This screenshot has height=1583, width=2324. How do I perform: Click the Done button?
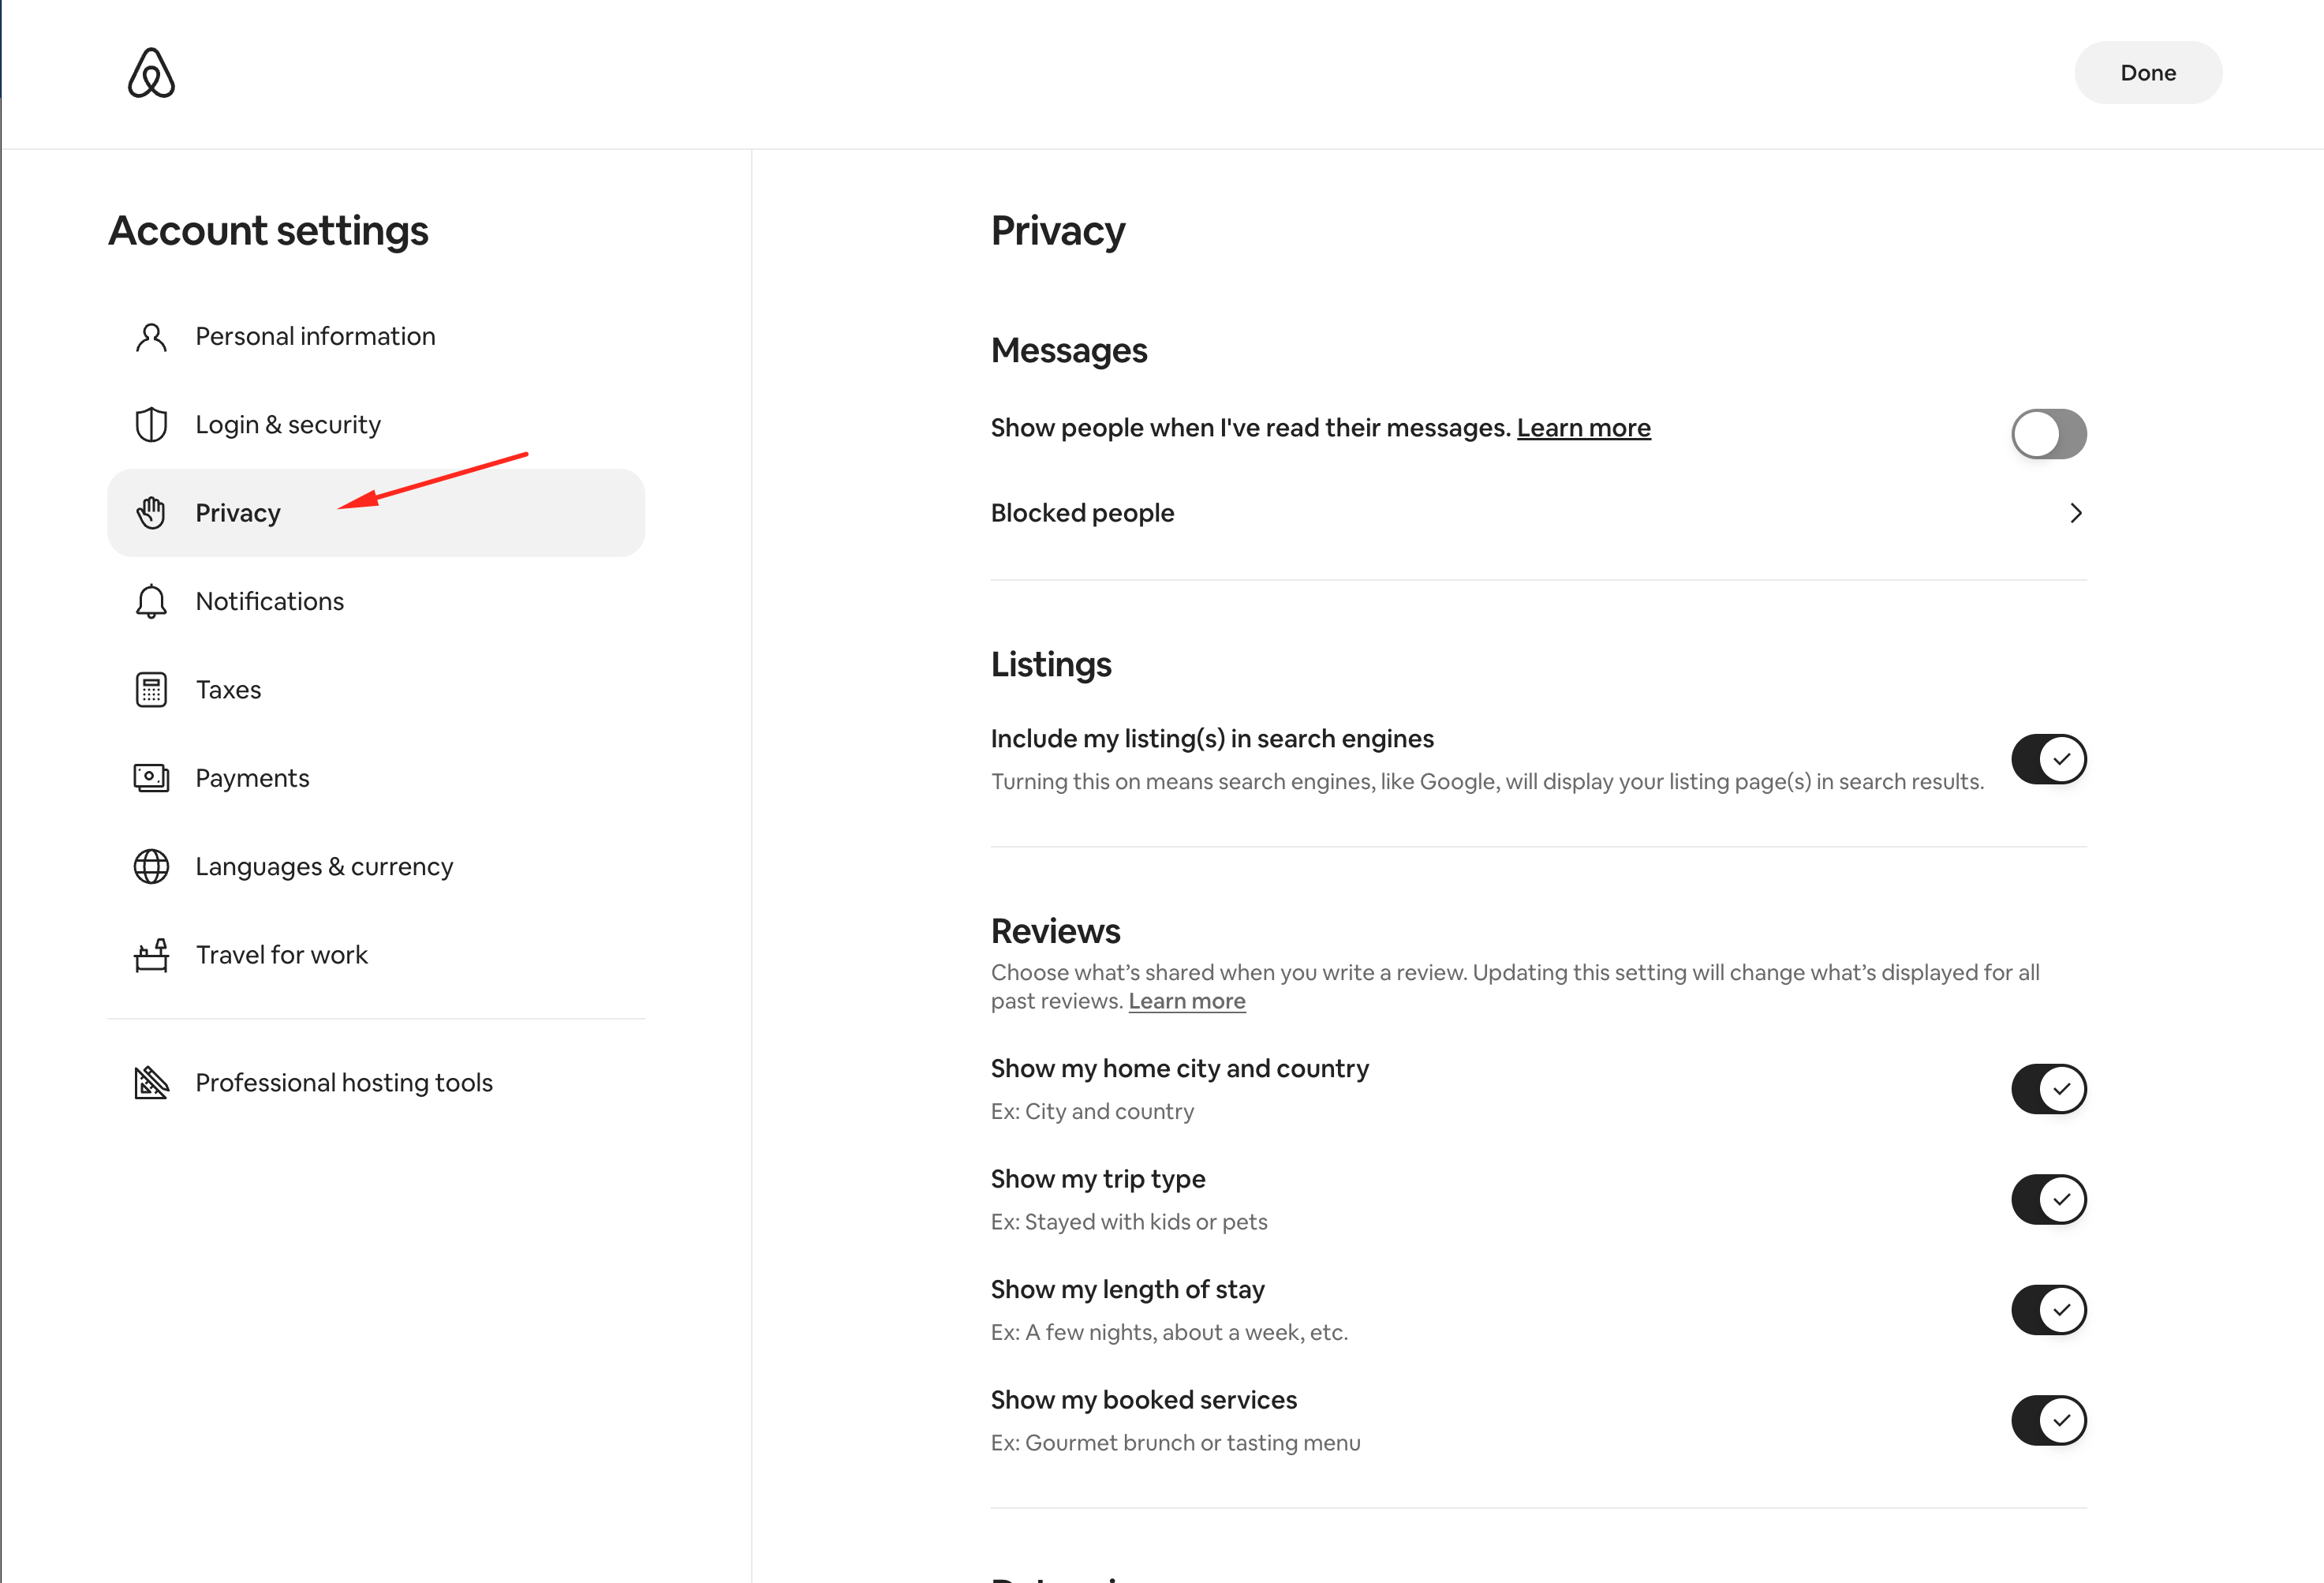coord(2147,72)
